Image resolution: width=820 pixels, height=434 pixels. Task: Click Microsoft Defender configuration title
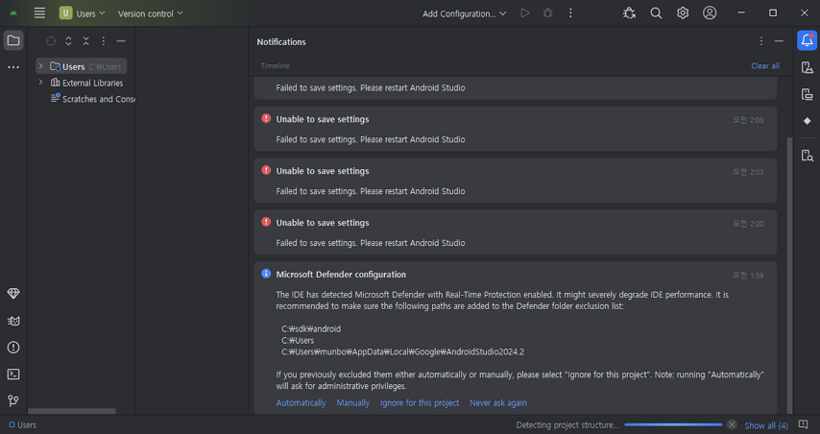pyautogui.click(x=341, y=274)
